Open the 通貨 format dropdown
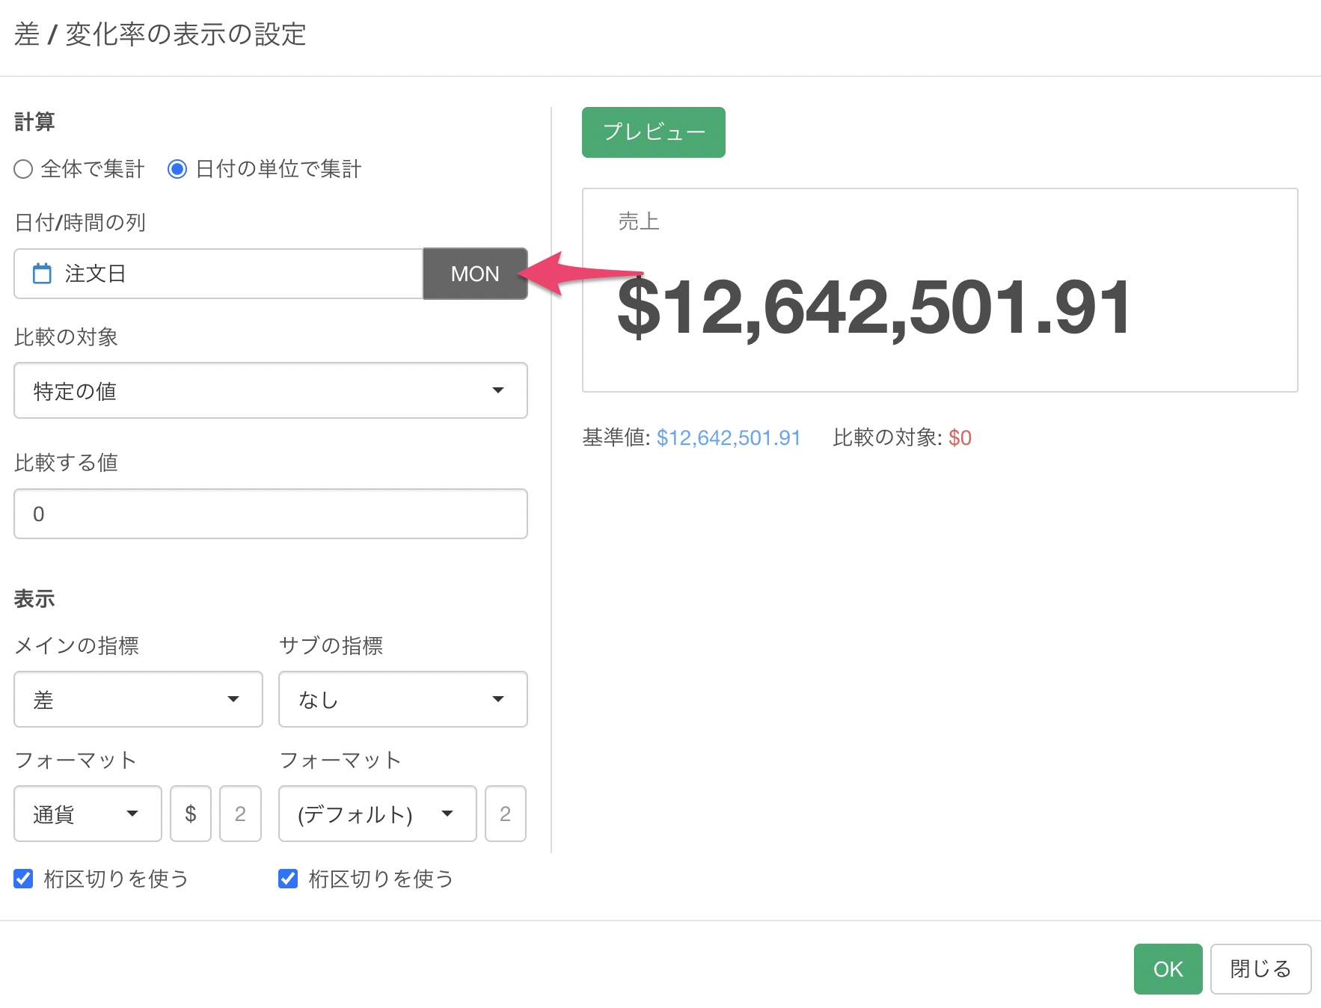The image size is (1321, 1008). coord(88,814)
